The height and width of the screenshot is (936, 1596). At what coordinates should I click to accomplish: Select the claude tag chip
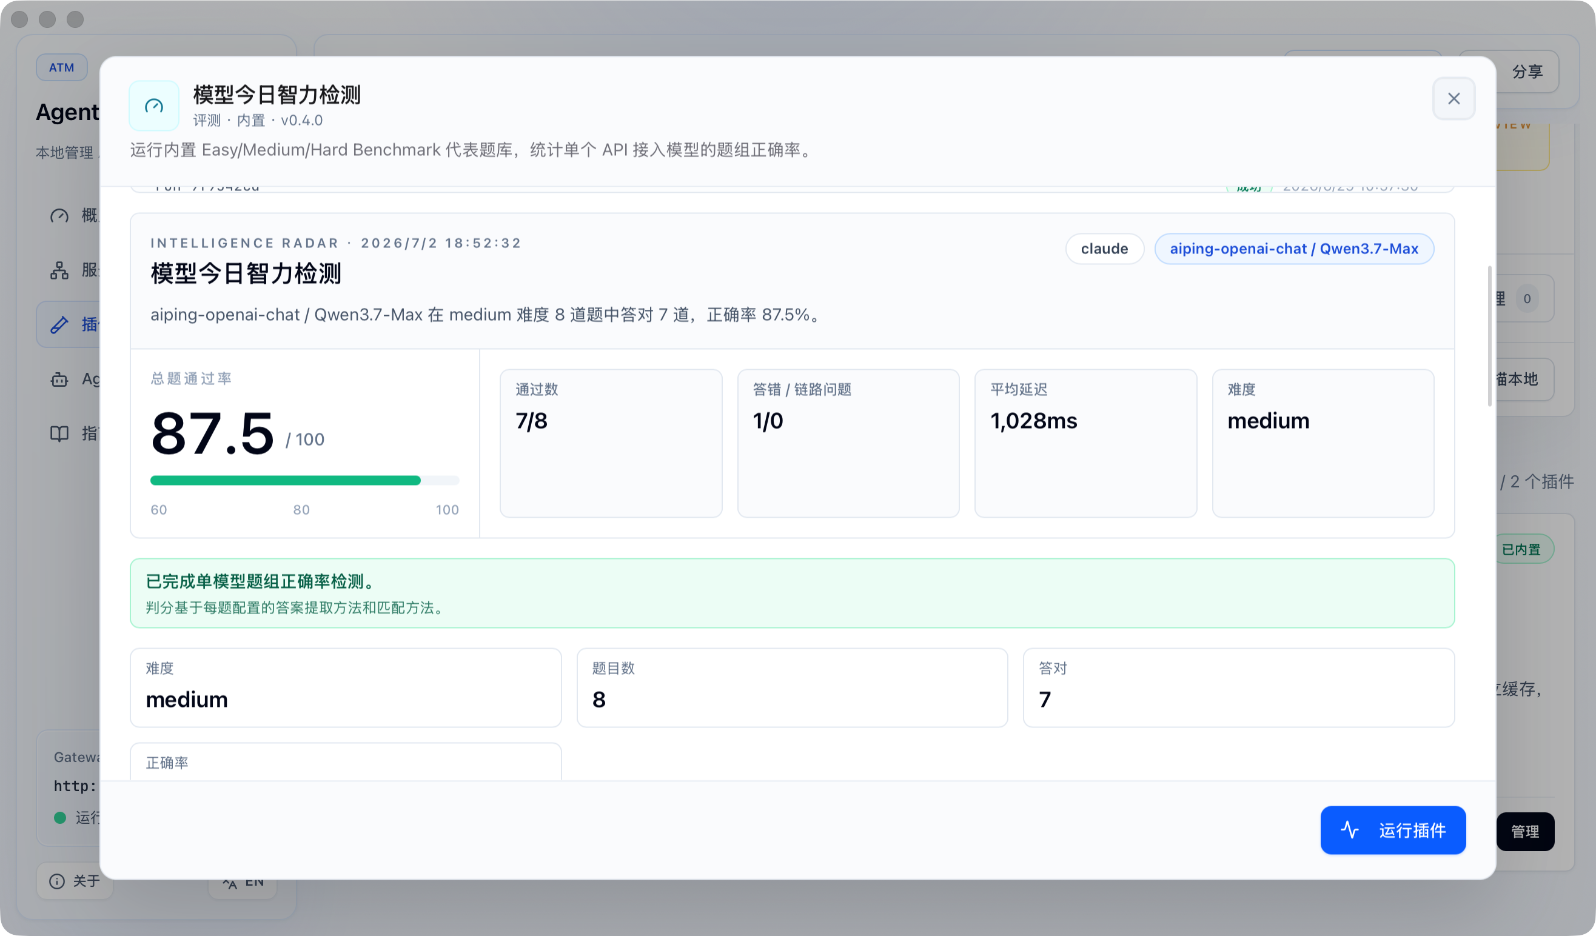[x=1104, y=249]
